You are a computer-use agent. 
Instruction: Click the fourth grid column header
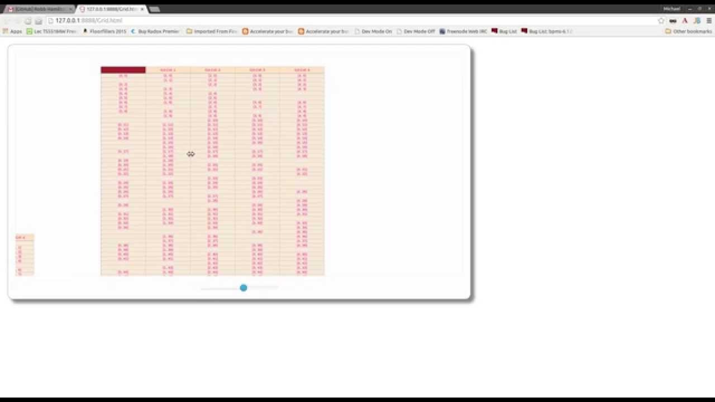point(302,70)
